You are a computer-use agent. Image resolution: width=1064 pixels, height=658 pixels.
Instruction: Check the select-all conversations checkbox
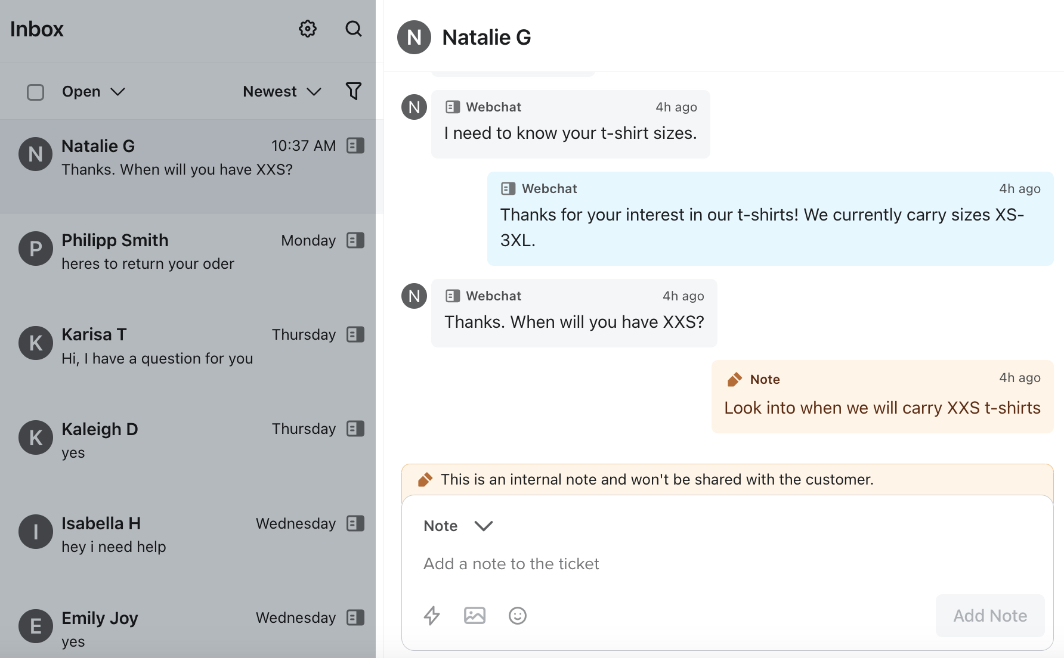coord(35,92)
